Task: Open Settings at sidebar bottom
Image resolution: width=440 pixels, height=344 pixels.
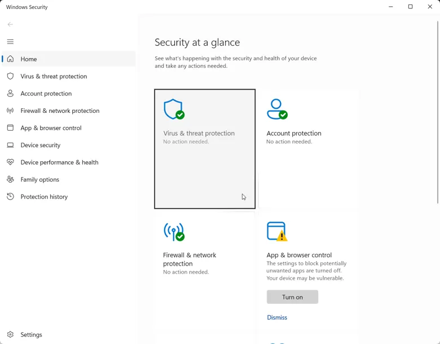Action: pos(68,334)
